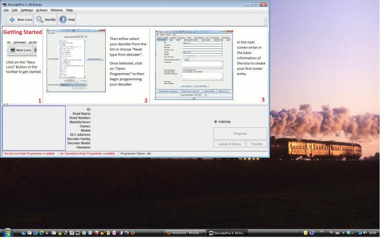Click DecoderPro 3: All Entries taskbar button
This screenshot has height=239, width=381.
228,233
